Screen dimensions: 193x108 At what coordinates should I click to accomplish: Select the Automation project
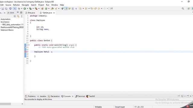5,19
